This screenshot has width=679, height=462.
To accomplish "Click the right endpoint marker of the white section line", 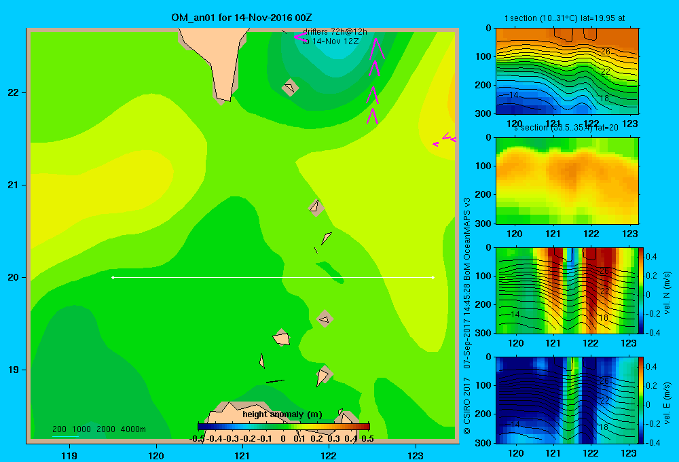I will click(x=433, y=277).
